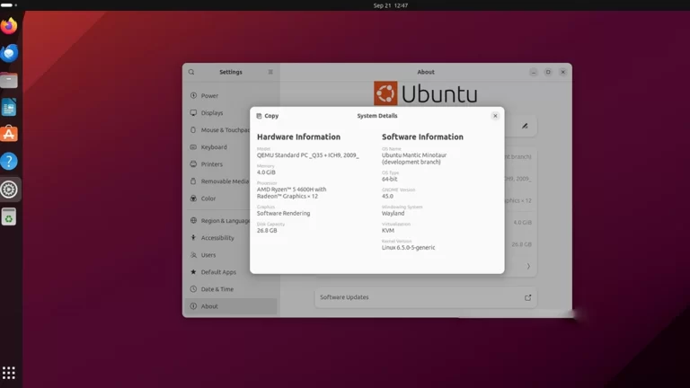The height and width of the screenshot is (388, 690).
Task: Open Software Updates external link icon
Action: 527,297
